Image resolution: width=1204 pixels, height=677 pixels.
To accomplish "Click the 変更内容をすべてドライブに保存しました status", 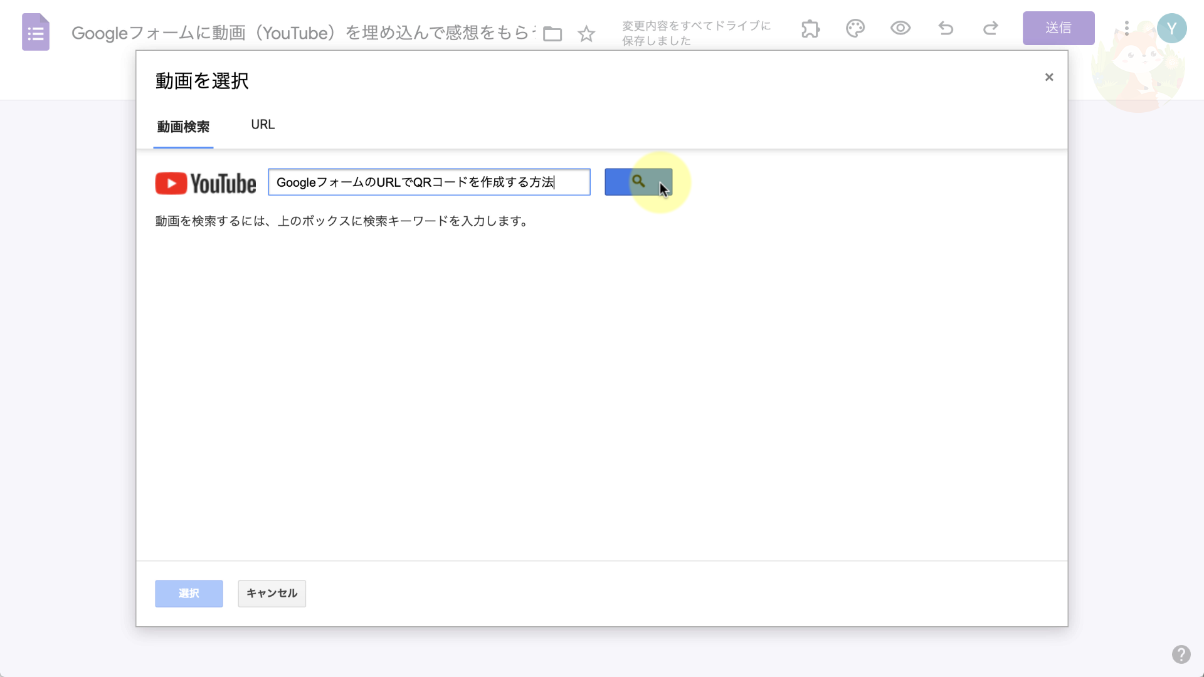I will tap(696, 33).
